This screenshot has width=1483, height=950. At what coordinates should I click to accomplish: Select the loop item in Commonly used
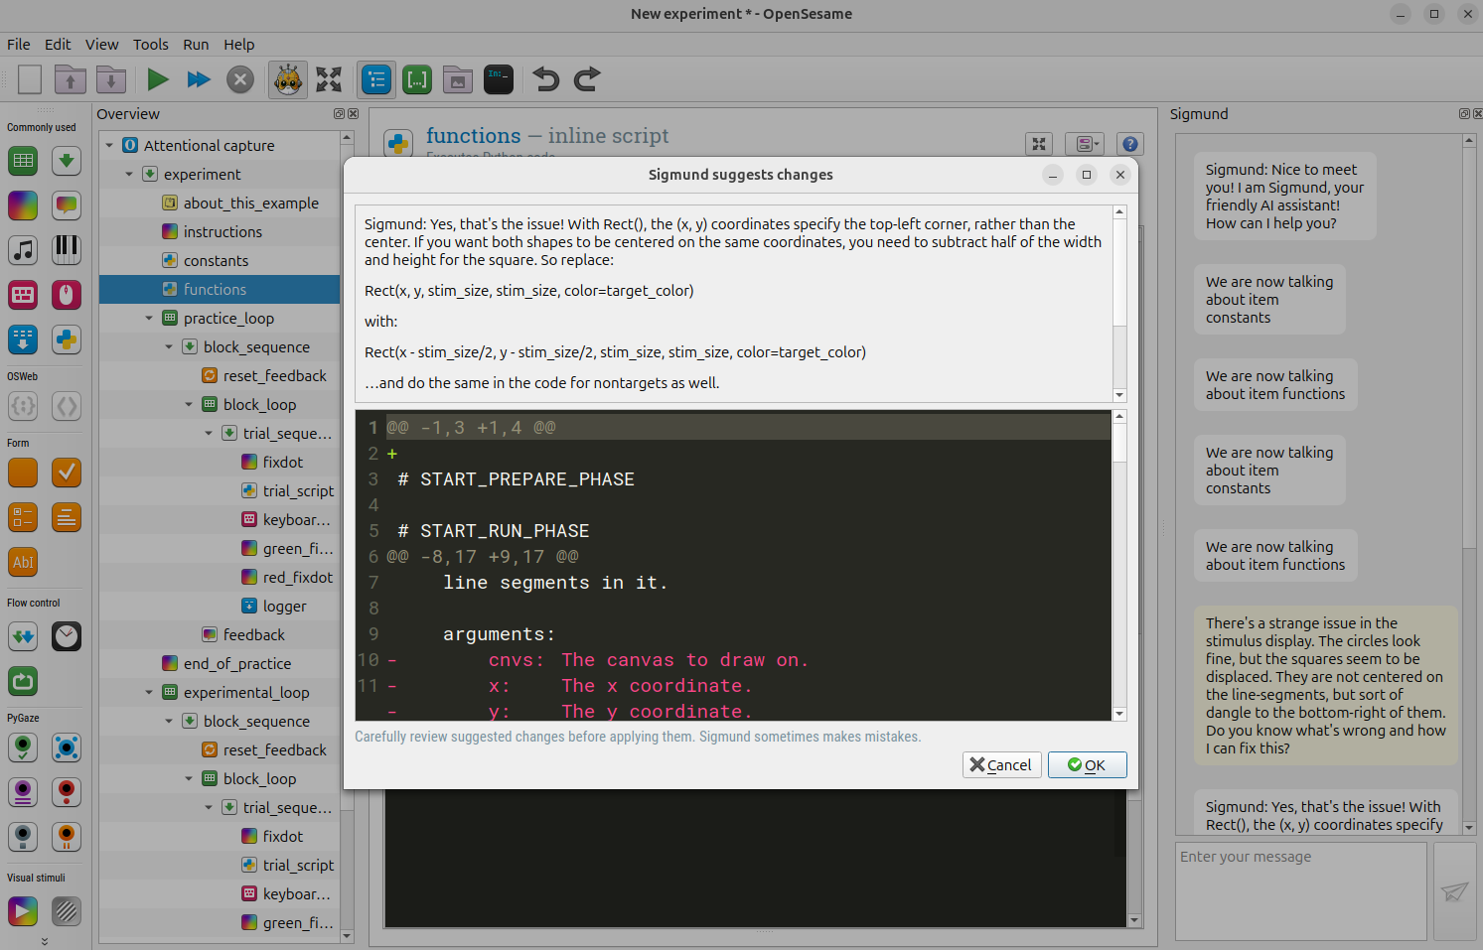(23, 160)
